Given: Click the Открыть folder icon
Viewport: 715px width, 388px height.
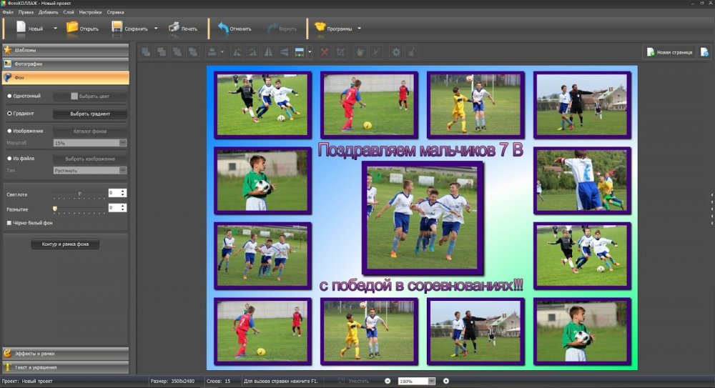Looking at the screenshot, I should pos(72,28).
